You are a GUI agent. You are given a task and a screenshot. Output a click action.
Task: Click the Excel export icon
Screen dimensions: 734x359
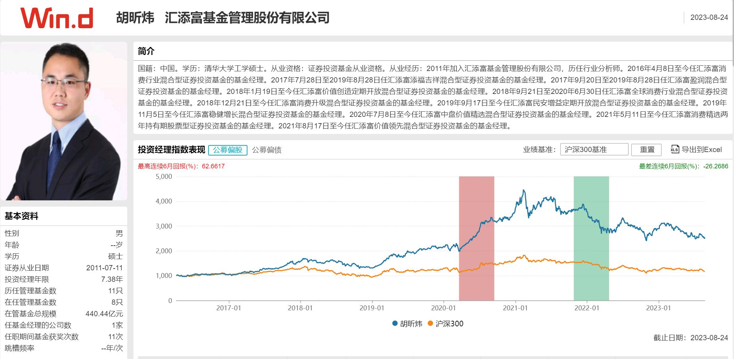pyautogui.click(x=675, y=150)
